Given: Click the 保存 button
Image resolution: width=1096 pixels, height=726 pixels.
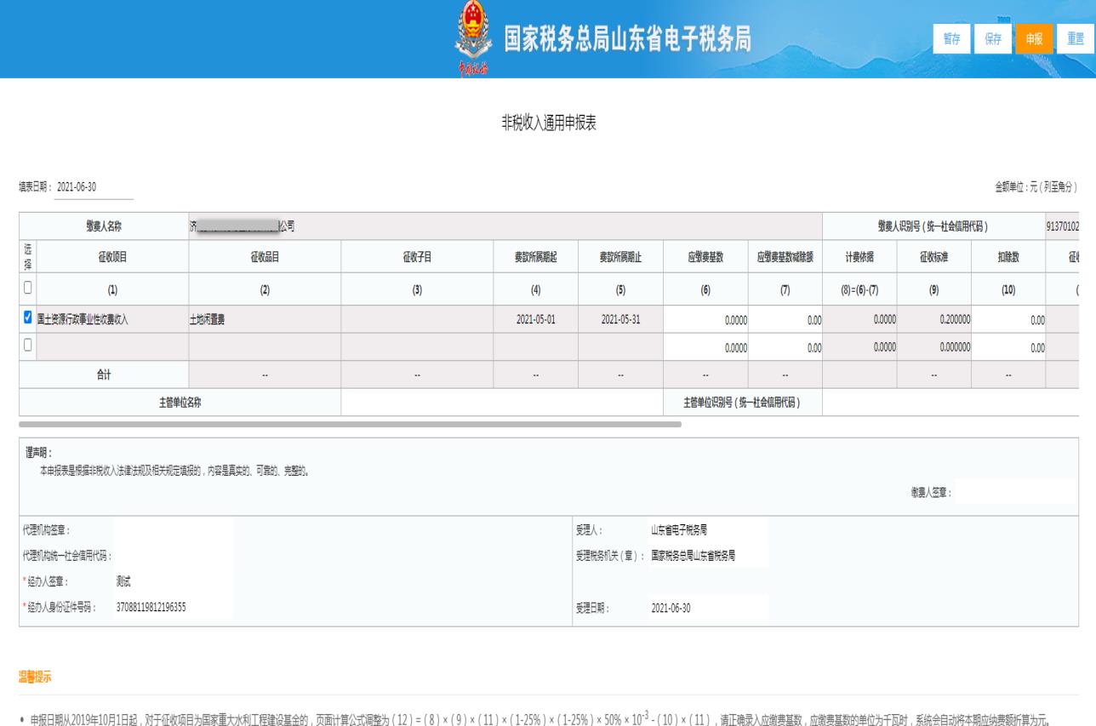Looking at the screenshot, I should pos(993,39).
